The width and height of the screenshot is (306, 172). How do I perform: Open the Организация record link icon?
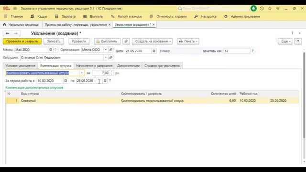pos(111,50)
